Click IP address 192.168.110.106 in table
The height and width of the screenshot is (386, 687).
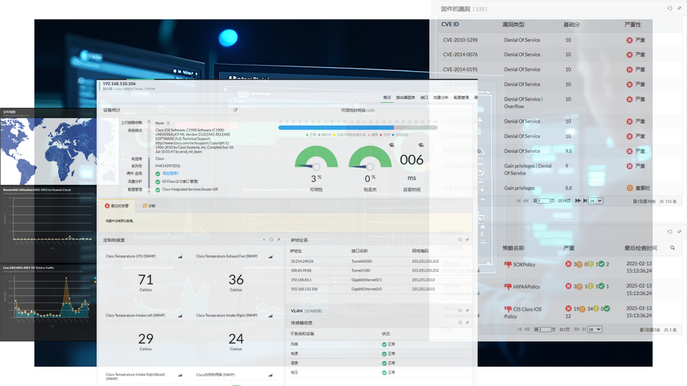click(304, 289)
